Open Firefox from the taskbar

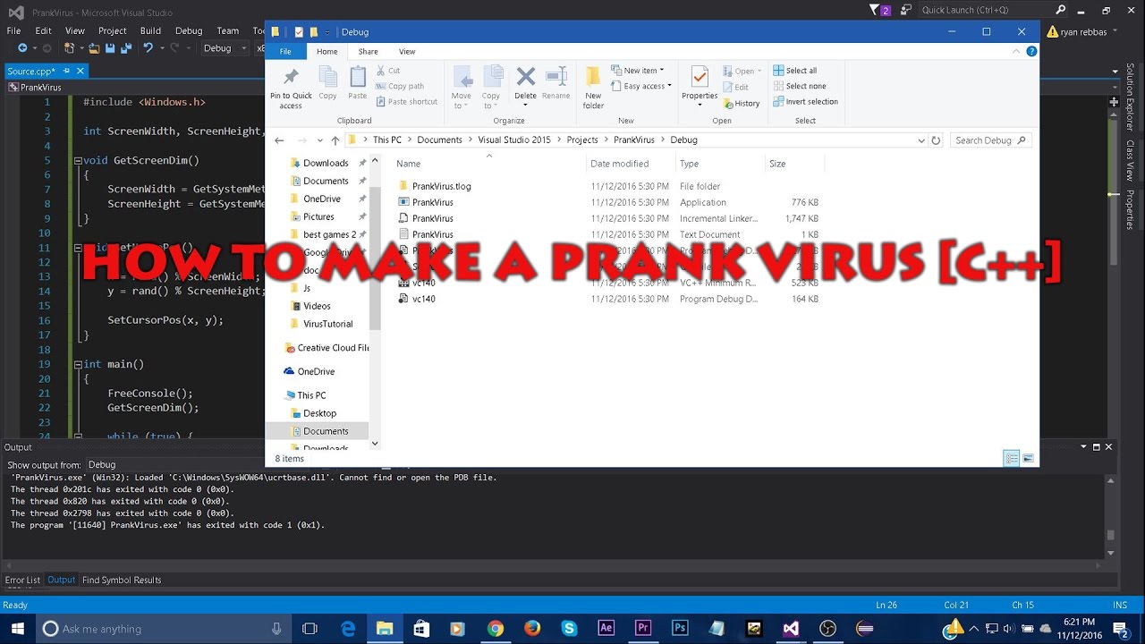click(532, 629)
